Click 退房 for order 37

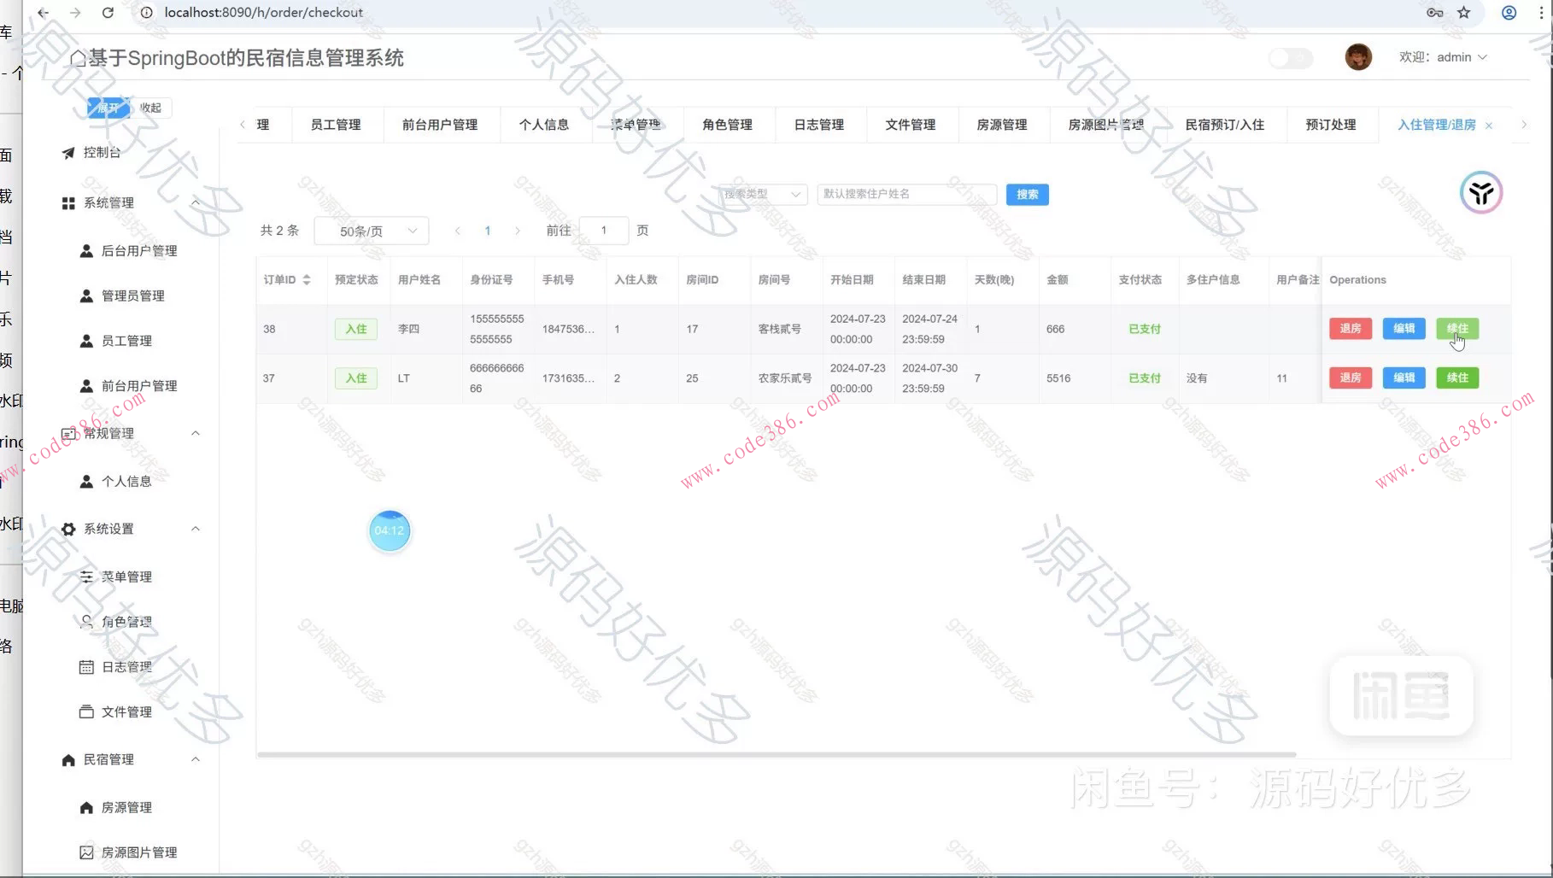(1351, 378)
